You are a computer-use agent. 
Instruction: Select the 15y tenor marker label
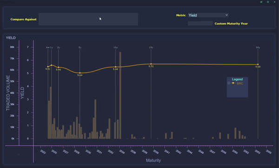click(151, 47)
